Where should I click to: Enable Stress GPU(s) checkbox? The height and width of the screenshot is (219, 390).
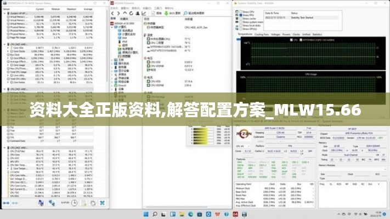[241, 29]
